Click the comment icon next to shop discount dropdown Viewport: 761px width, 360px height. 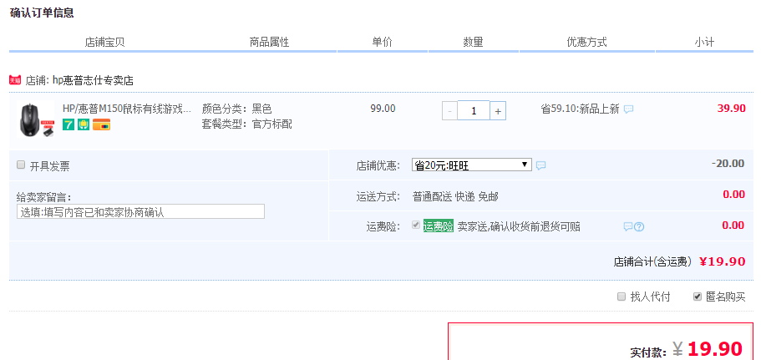tap(540, 166)
